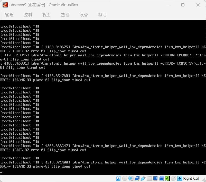Click the VirtualBox icon in title bar
The image size is (206, 182).
coord(5,5)
